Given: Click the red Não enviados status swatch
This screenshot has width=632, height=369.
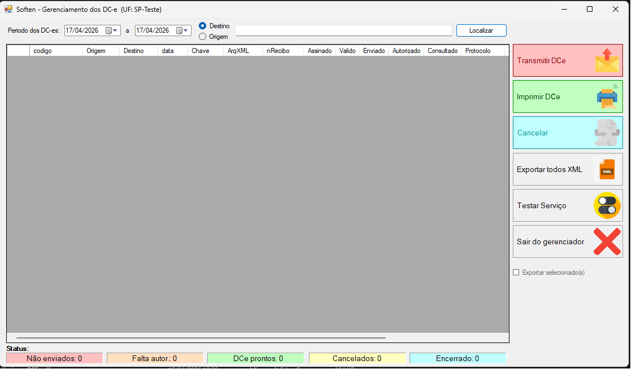Looking at the screenshot, I should [x=54, y=358].
